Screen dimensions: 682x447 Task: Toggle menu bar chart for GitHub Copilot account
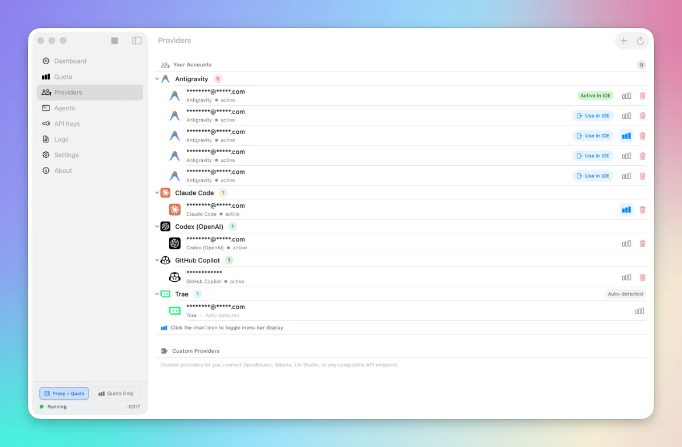click(x=626, y=277)
